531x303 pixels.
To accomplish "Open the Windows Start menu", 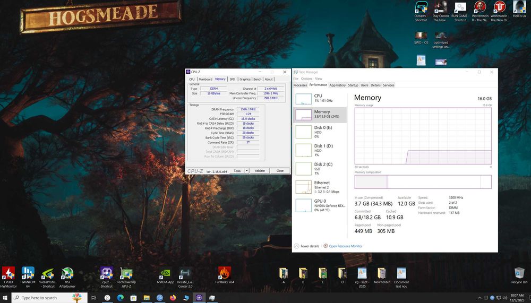I will click(5, 298).
